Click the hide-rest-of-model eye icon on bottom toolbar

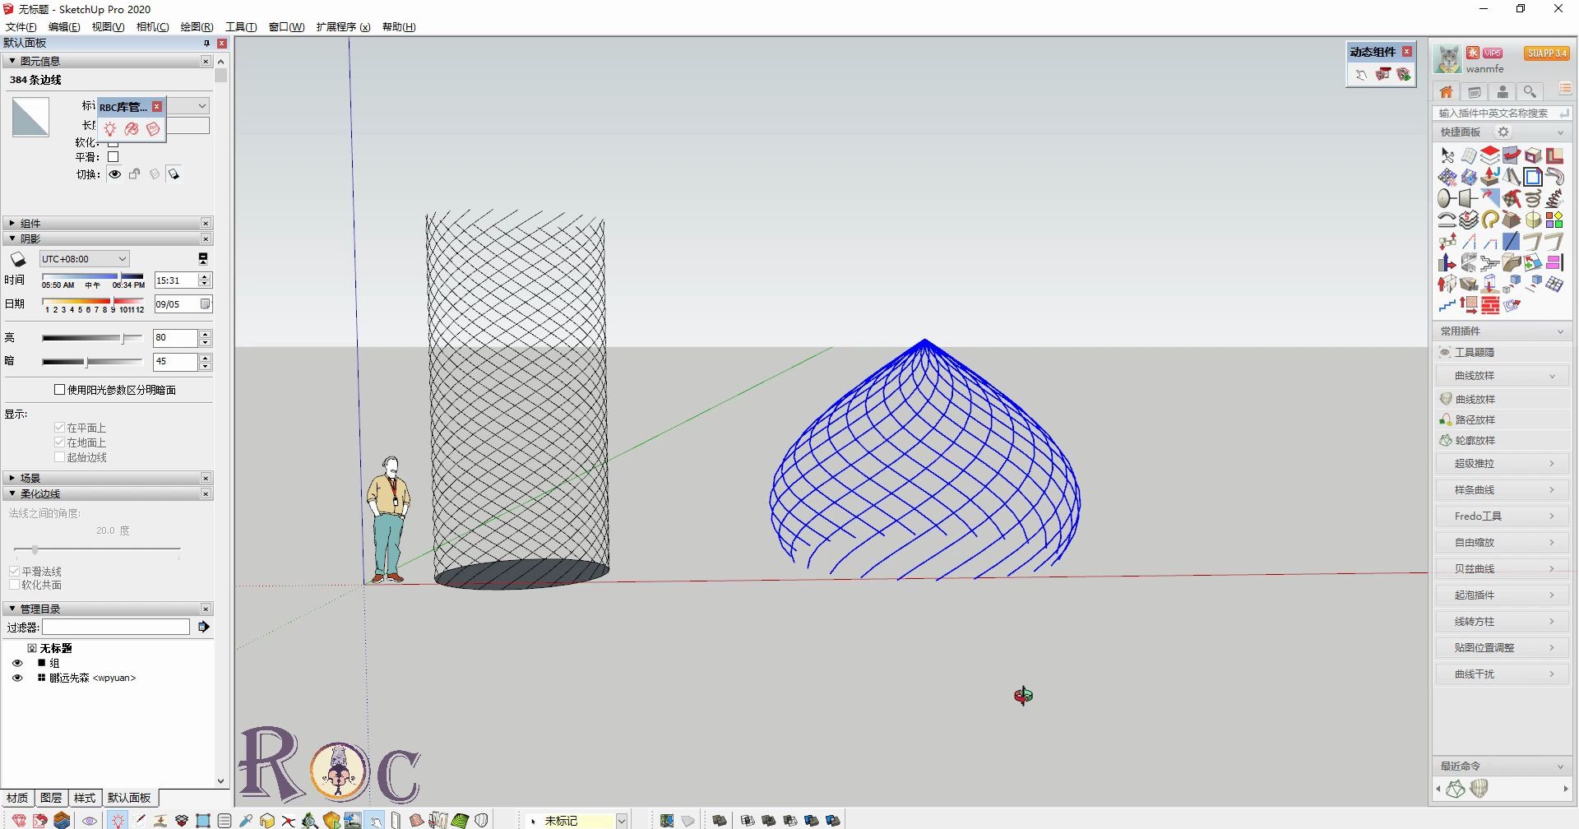pyautogui.click(x=89, y=820)
